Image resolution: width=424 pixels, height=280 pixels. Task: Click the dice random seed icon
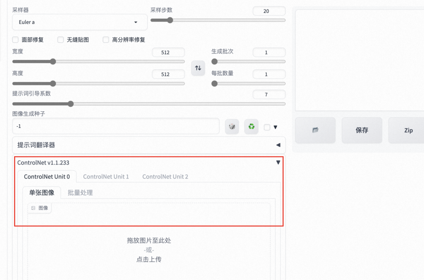tap(232, 127)
